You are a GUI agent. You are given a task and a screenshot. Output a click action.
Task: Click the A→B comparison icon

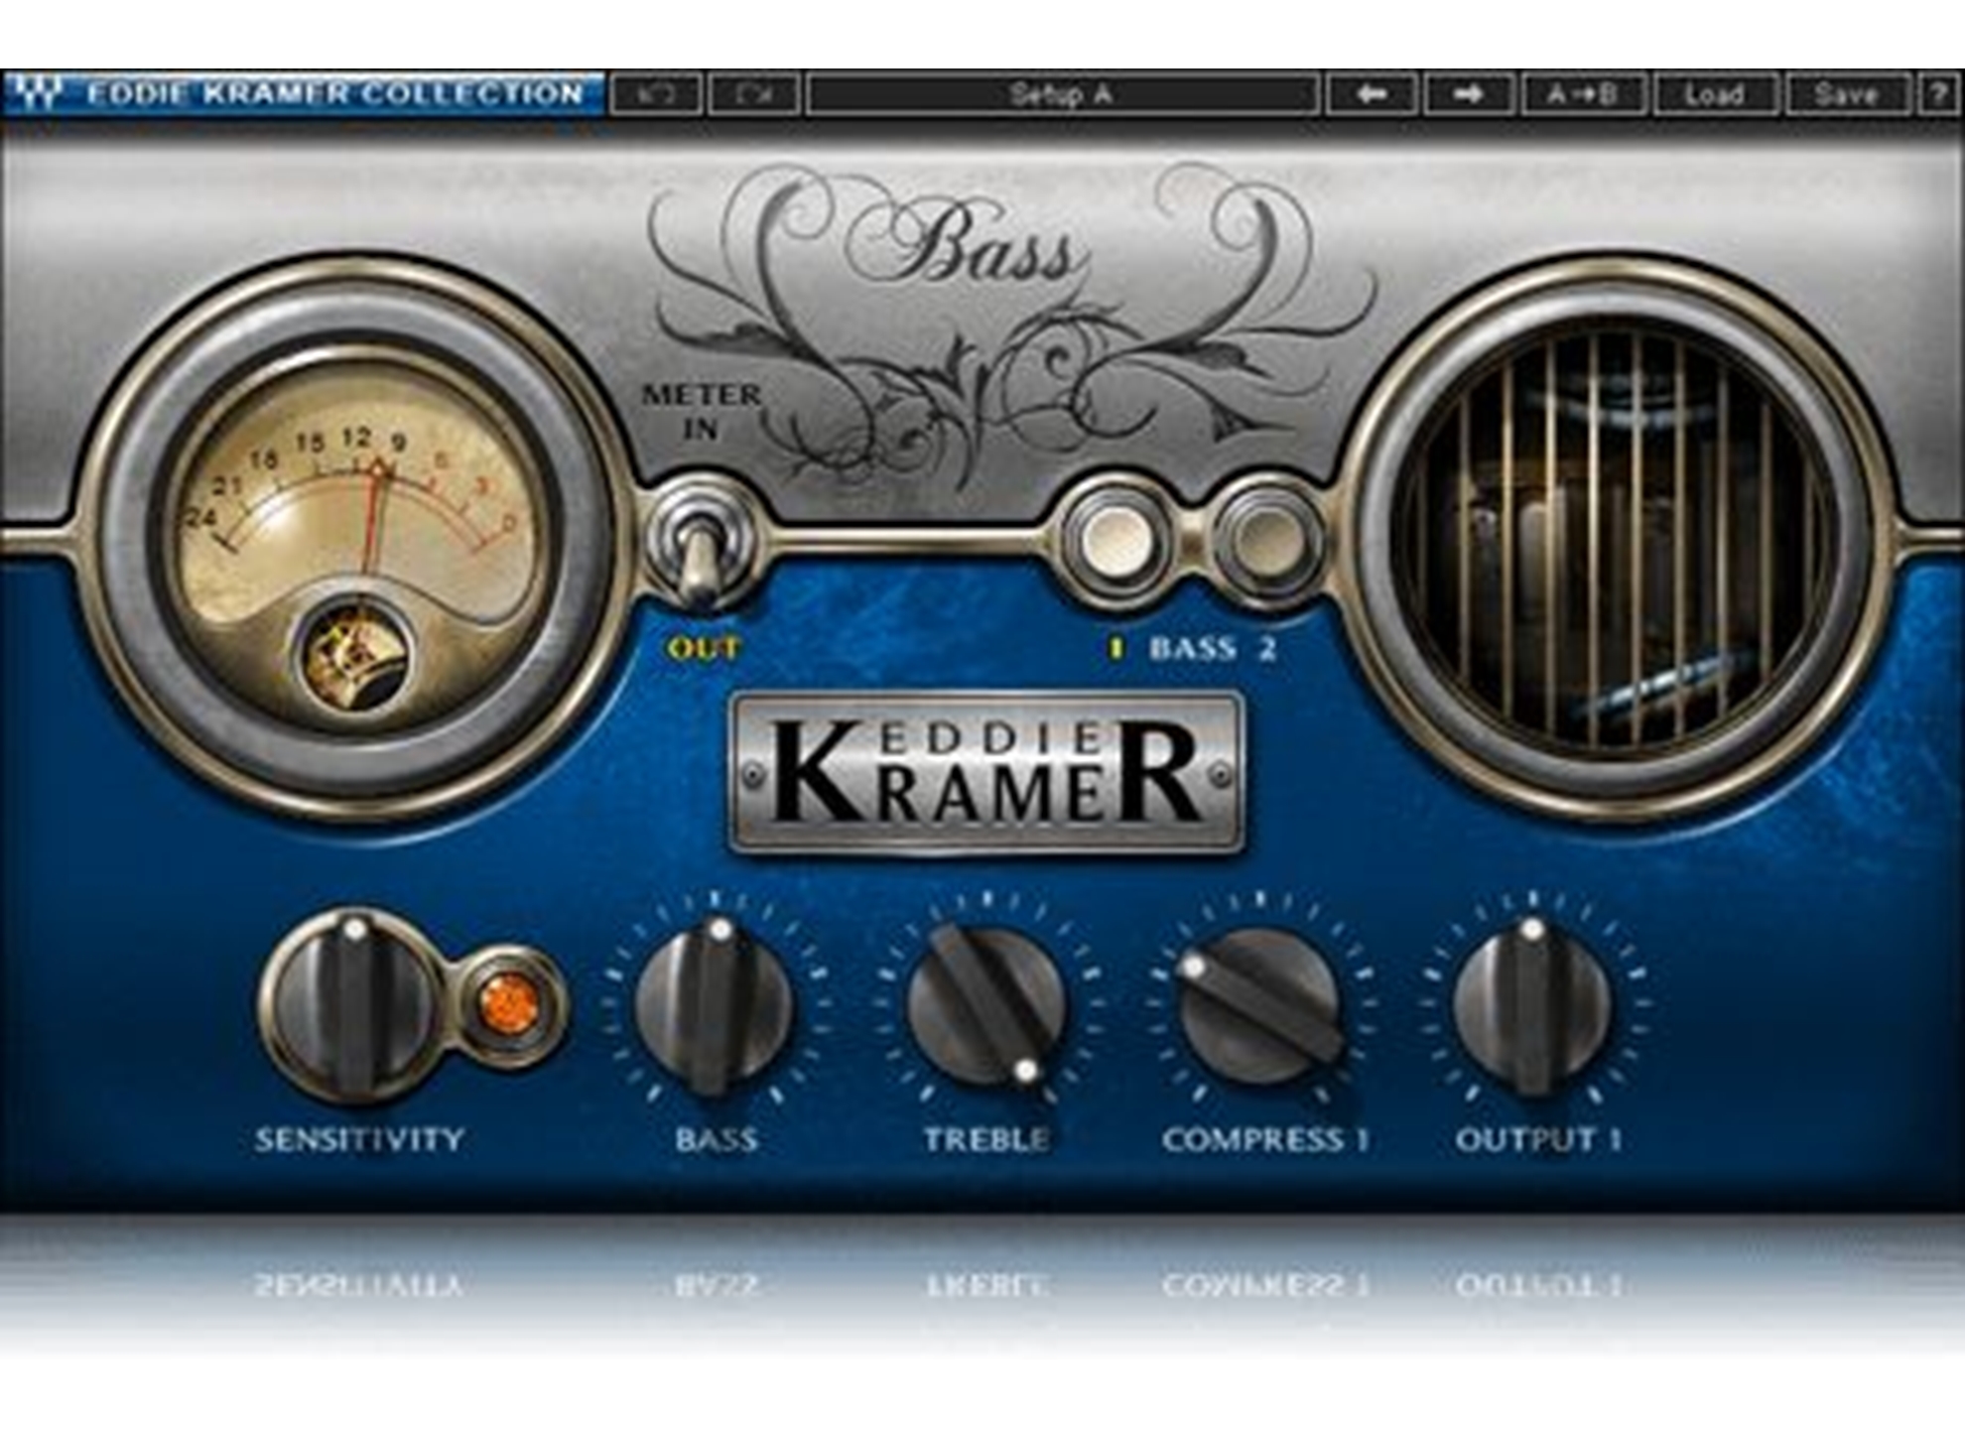(1581, 94)
